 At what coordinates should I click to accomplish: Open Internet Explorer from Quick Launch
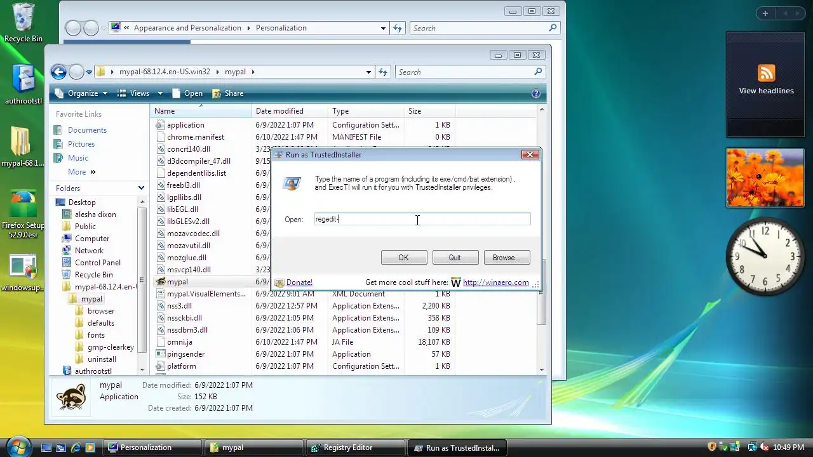tap(75, 447)
